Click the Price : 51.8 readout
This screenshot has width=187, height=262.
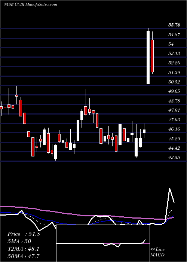(x=24, y=234)
